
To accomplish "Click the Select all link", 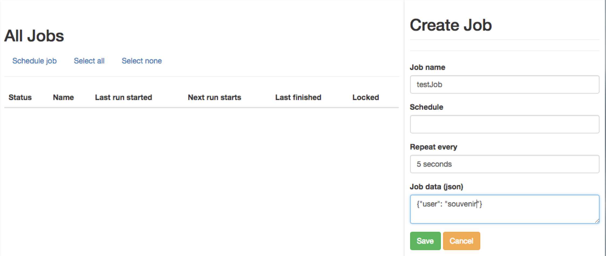I will (89, 61).
